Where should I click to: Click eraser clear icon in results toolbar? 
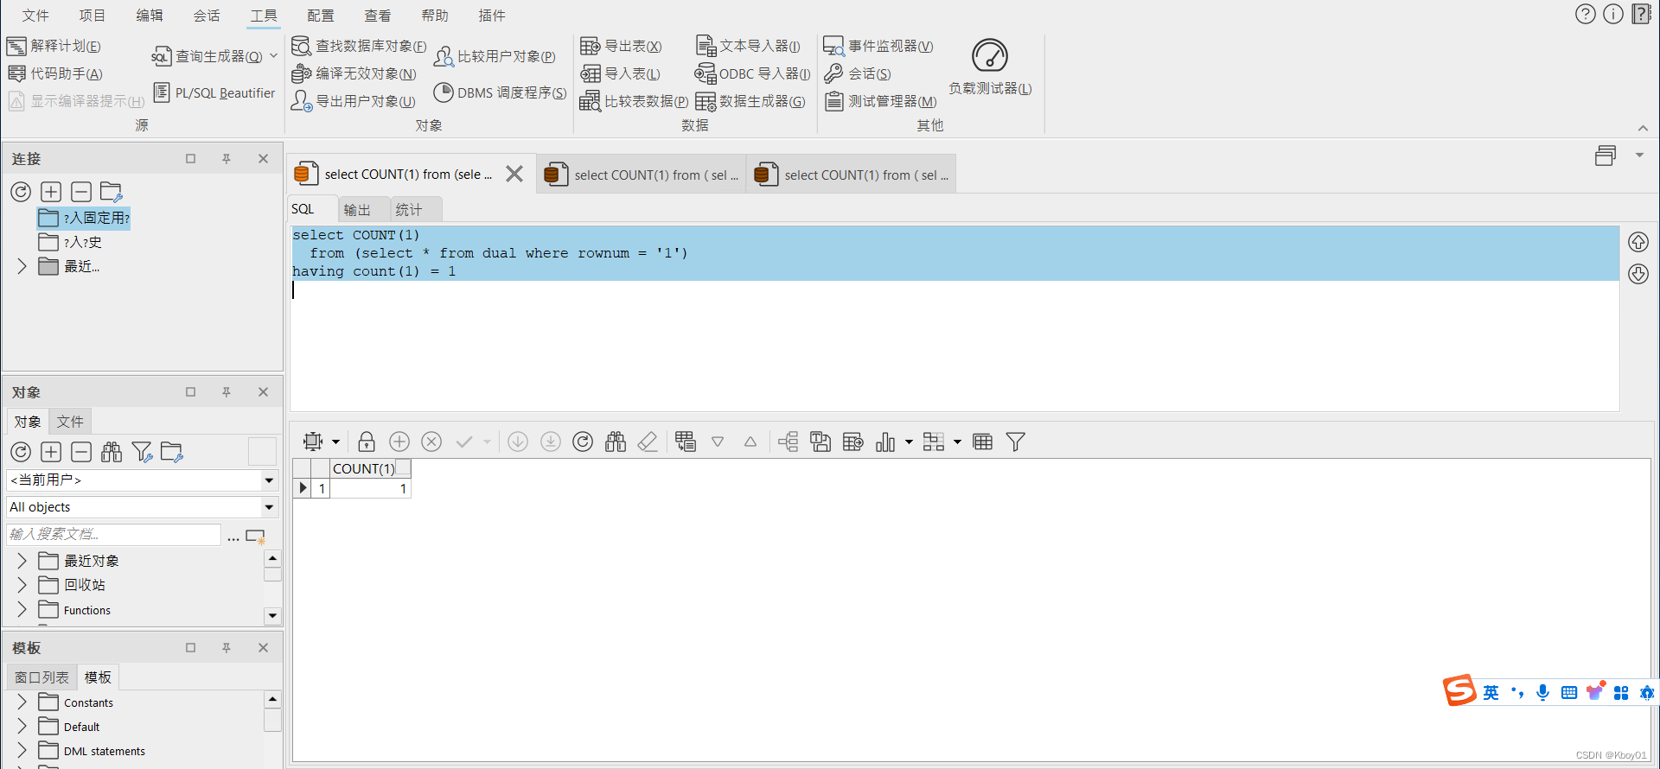tap(648, 442)
